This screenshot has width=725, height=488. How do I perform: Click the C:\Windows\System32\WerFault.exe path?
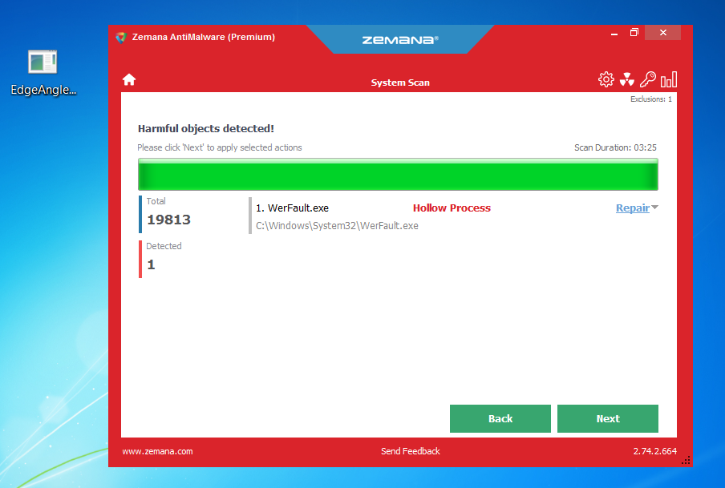pos(337,225)
